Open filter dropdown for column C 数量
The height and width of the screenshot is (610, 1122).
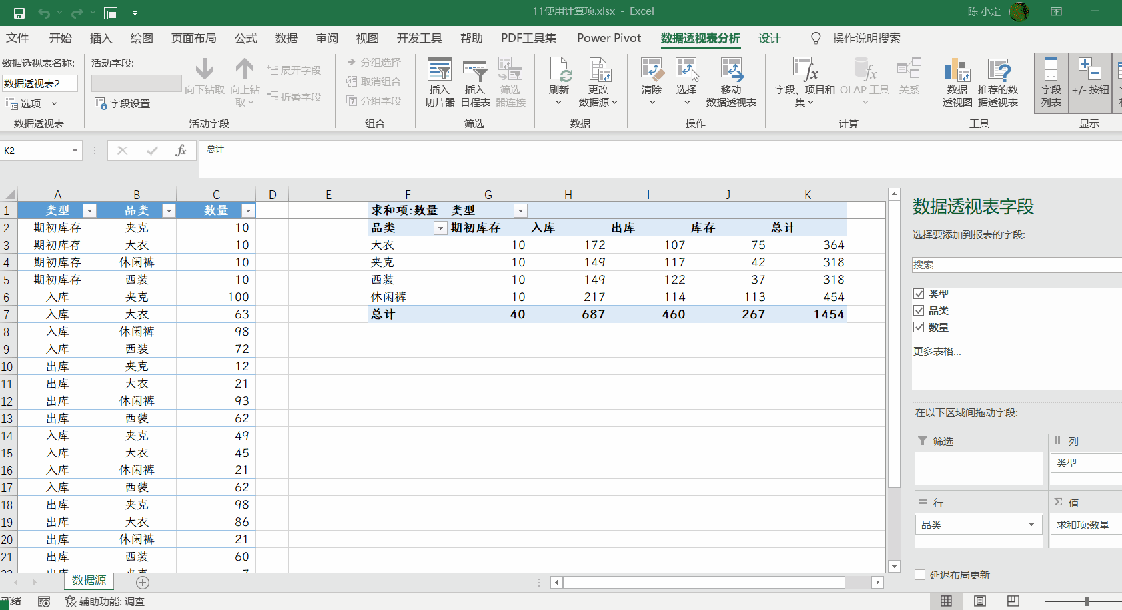[248, 211]
